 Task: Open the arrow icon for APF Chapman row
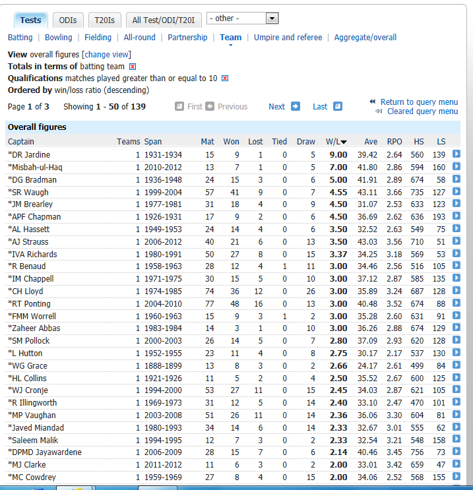pos(457,216)
